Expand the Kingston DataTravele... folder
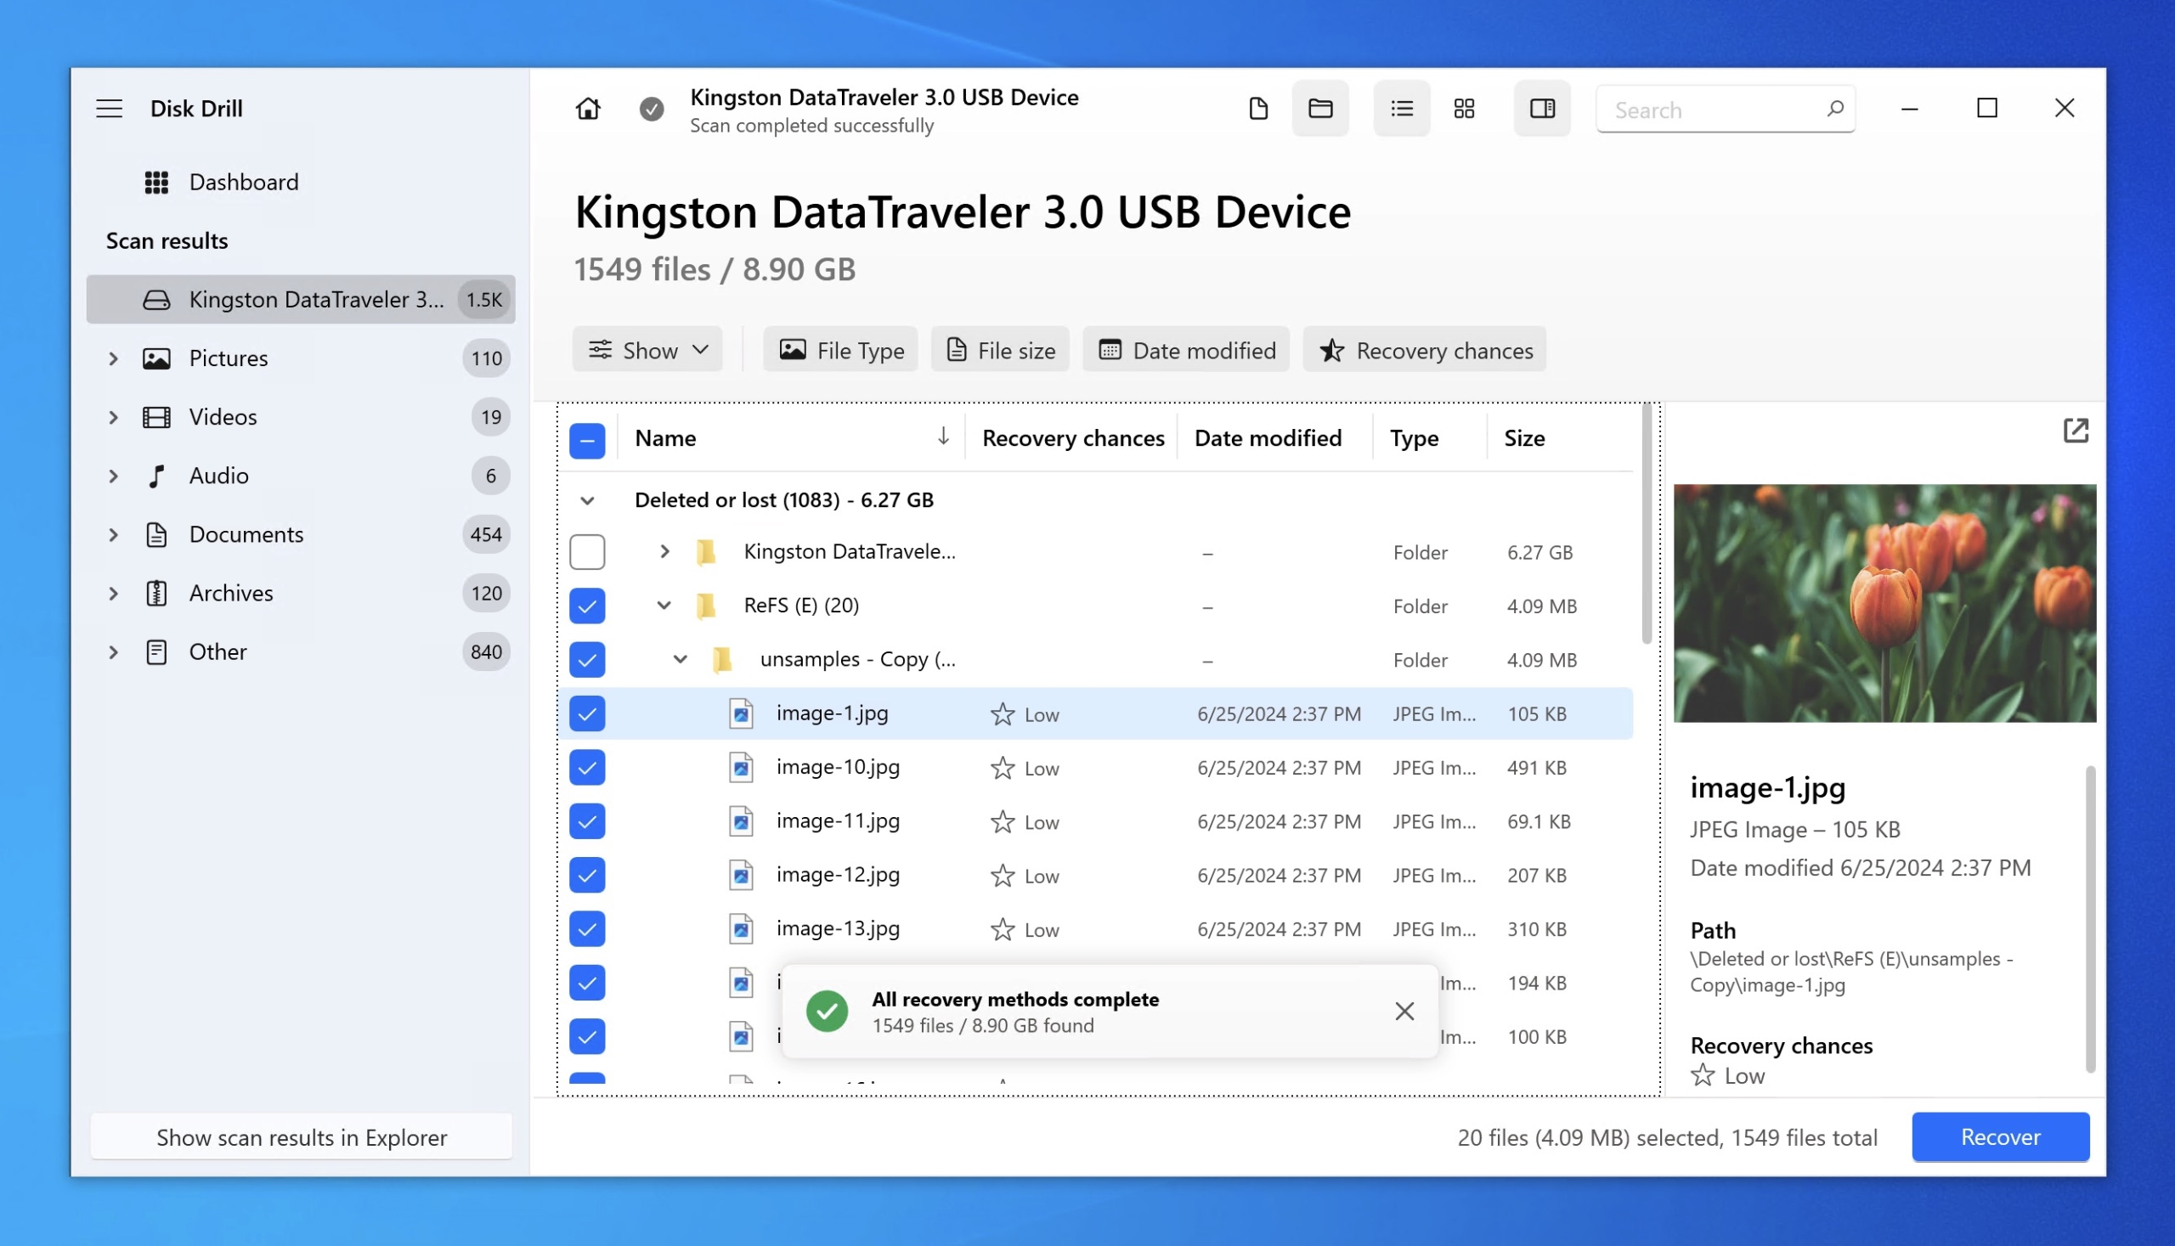This screenshot has width=2175, height=1246. (x=664, y=551)
